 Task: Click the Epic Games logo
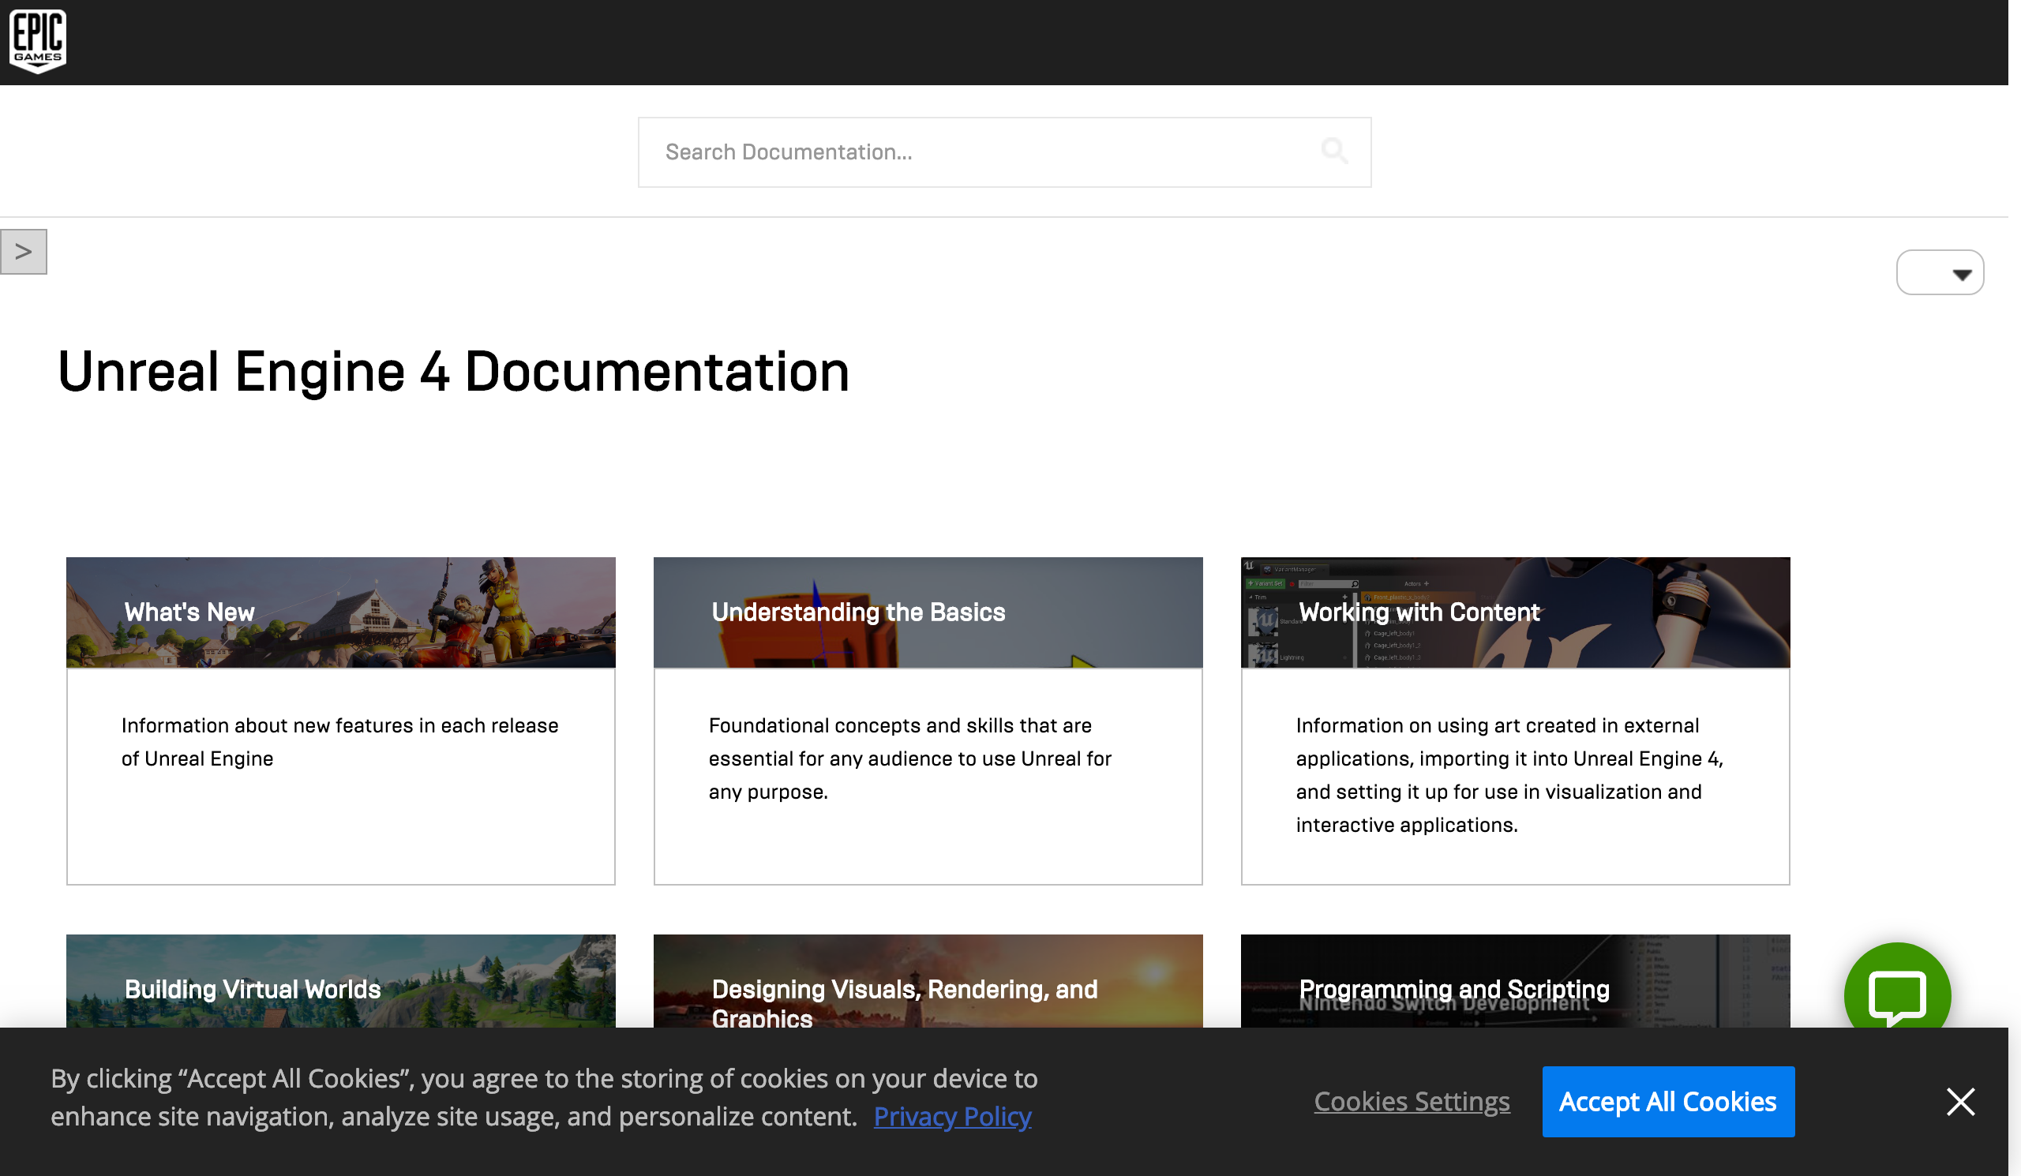click(x=38, y=41)
